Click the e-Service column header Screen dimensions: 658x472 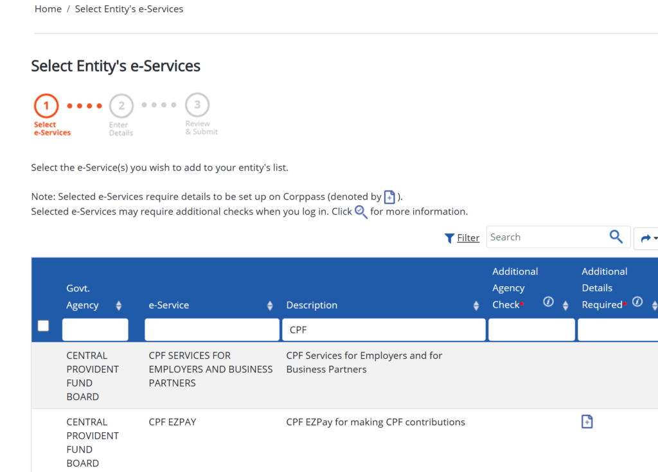coord(169,305)
